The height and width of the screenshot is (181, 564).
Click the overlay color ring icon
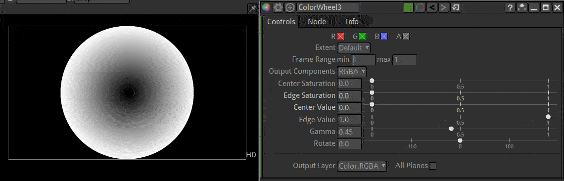pos(420,7)
